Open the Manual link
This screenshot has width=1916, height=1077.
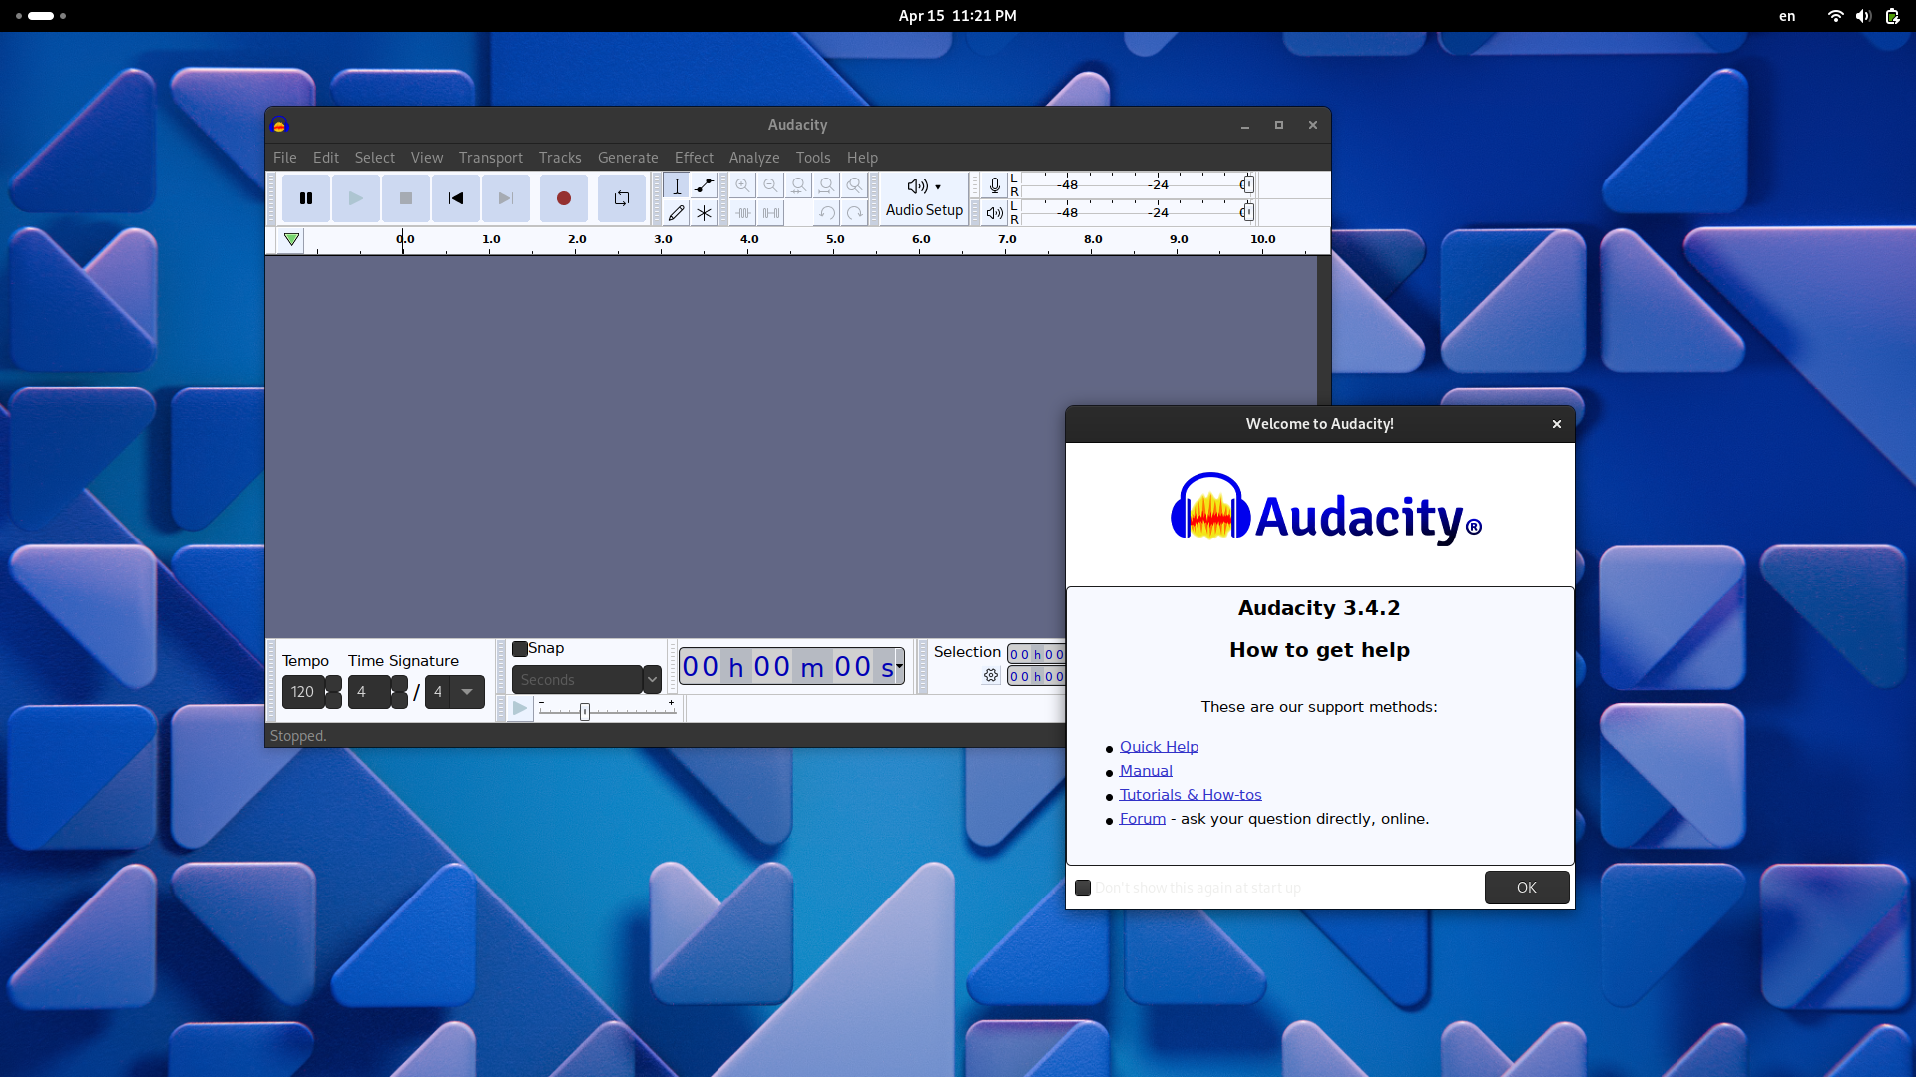[1146, 771]
